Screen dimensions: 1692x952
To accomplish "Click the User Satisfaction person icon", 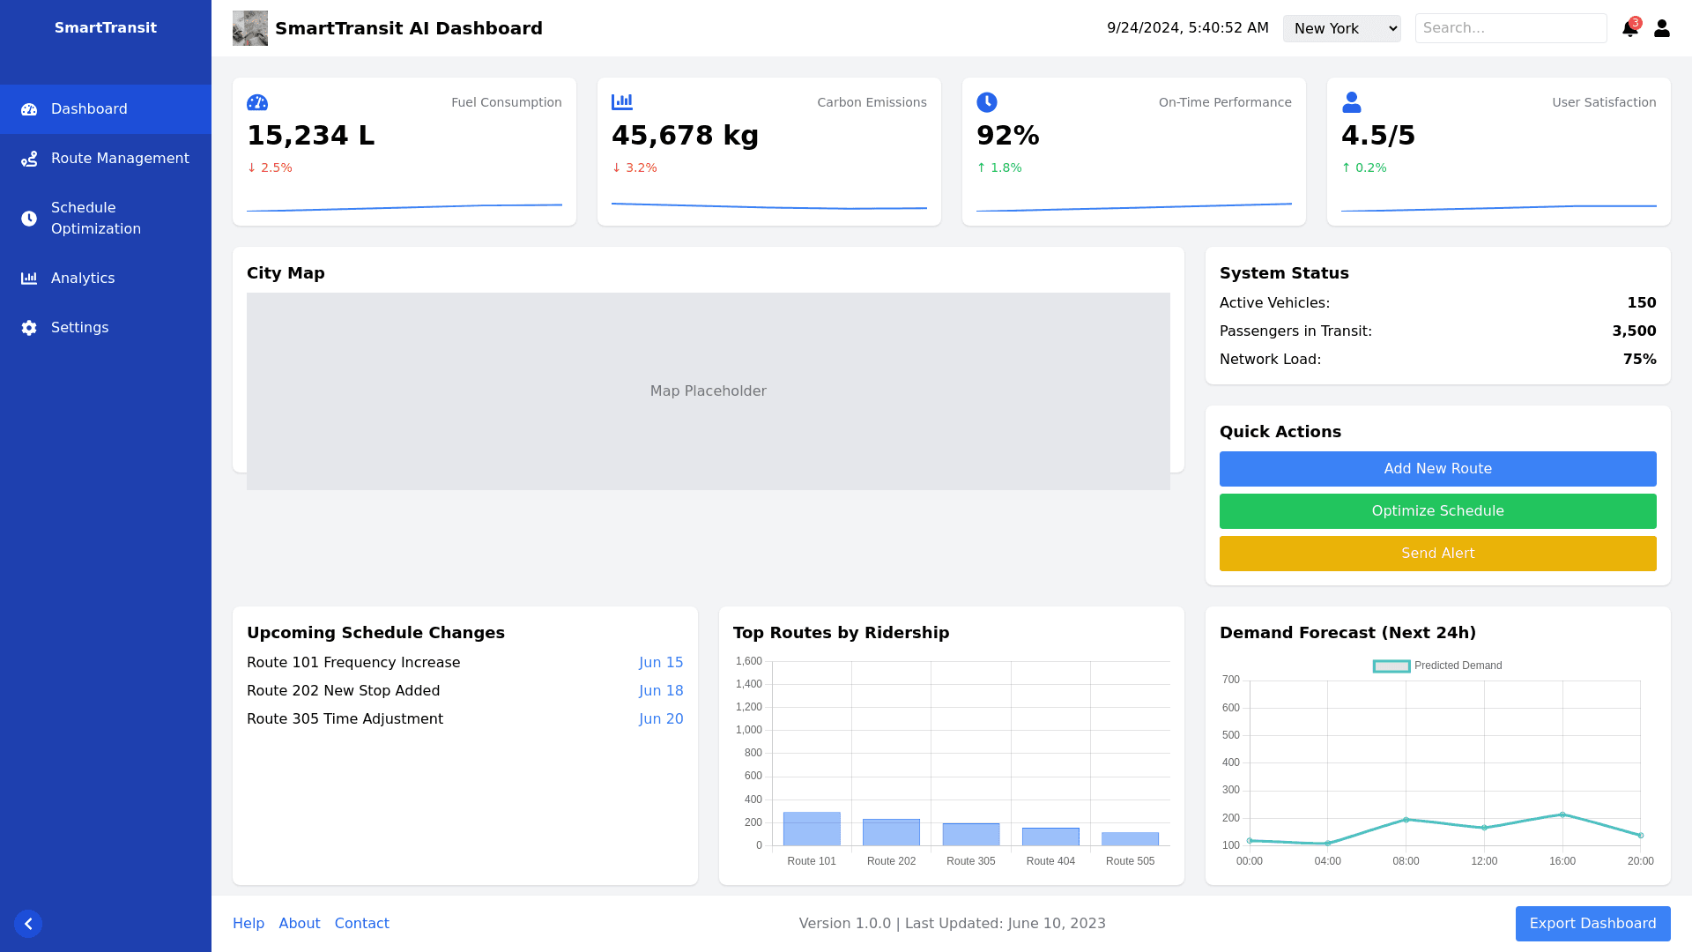I will click(x=1352, y=102).
